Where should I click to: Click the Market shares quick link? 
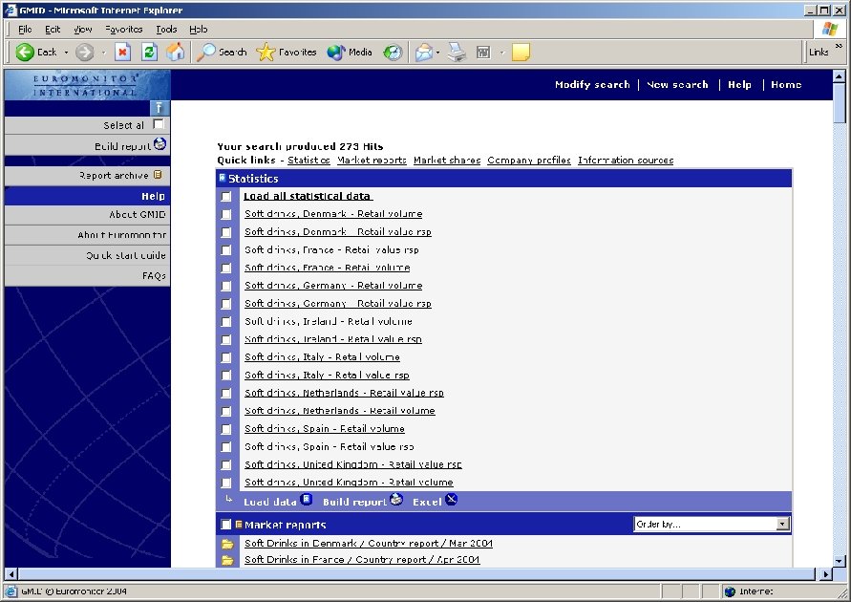click(x=447, y=161)
